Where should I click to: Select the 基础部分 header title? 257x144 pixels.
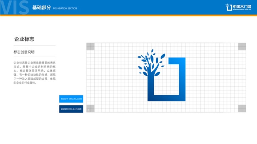[x=42, y=7]
